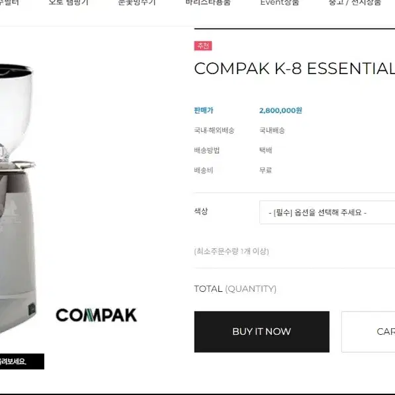Click the 무료 shipping fee value
395x395 pixels.
pyautogui.click(x=265, y=170)
